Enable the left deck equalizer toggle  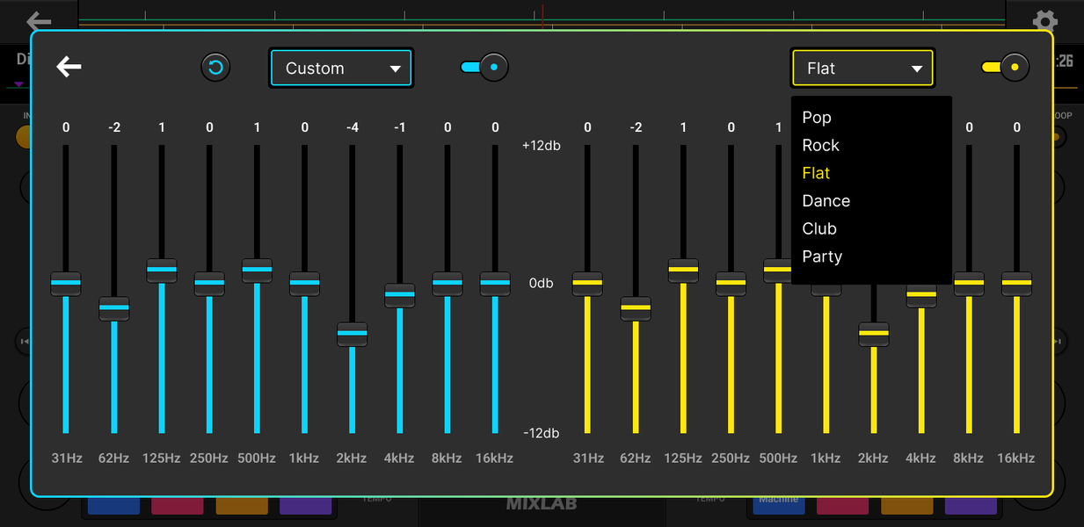click(x=483, y=67)
